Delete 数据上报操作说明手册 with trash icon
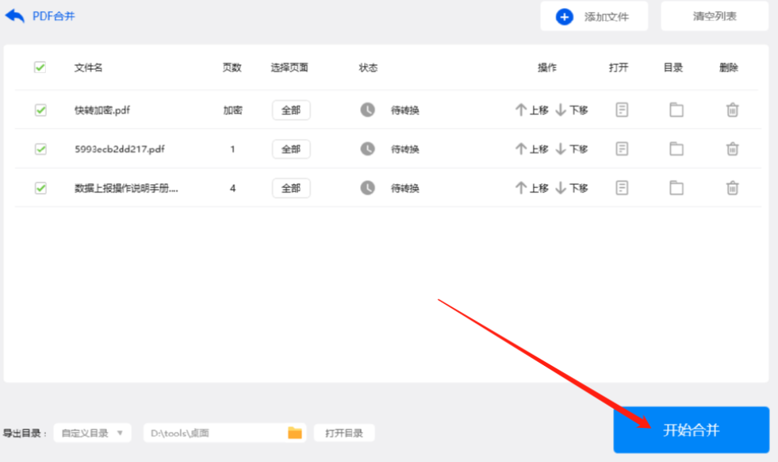 pyautogui.click(x=732, y=188)
